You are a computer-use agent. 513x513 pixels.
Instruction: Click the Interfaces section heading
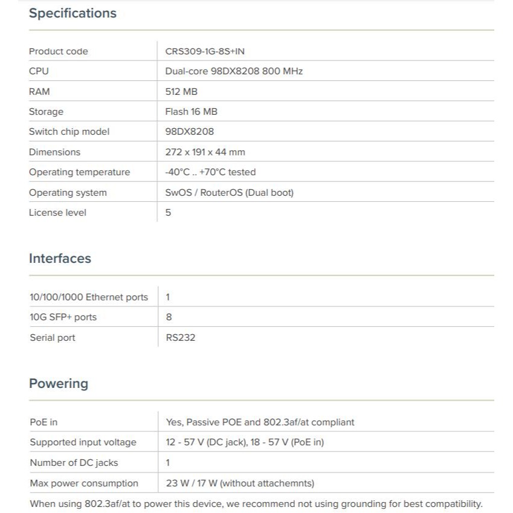(60, 259)
